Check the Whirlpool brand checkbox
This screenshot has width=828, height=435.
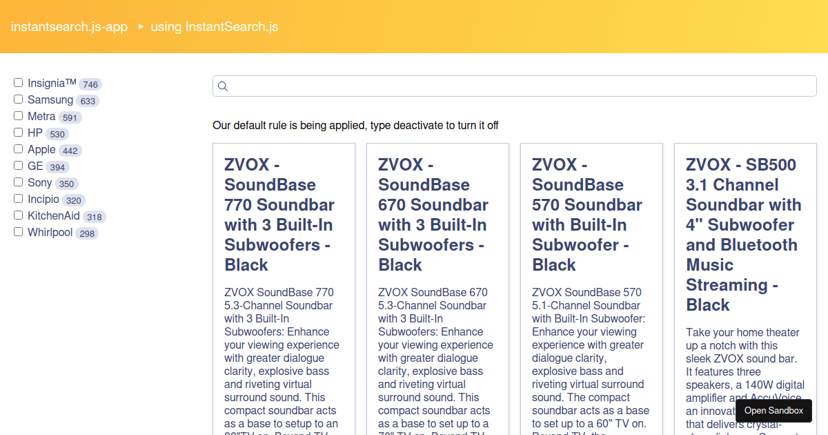click(19, 232)
